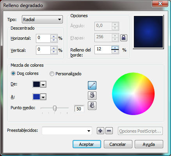Expand the De color dropdown arrow
Image resolution: width=171 pixels, height=156 pixels.
tap(43, 85)
